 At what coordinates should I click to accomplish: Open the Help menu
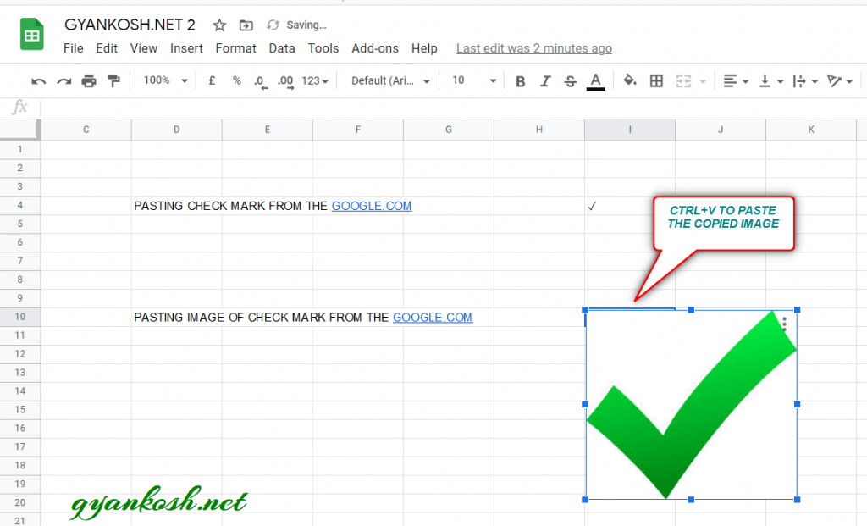(x=424, y=48)
